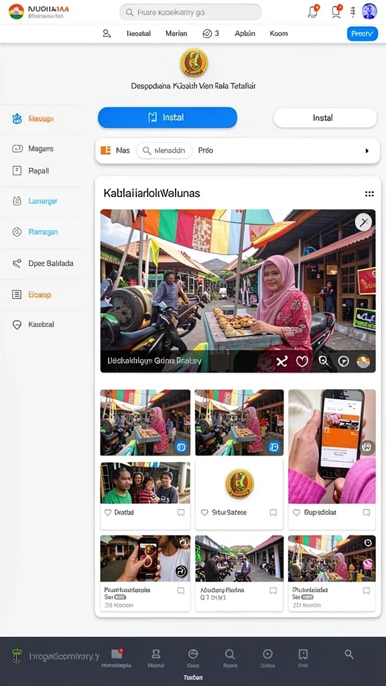Select the Koom tab in top navigation
This screenshot has width=386, height=686.
(x=279, y=33)
